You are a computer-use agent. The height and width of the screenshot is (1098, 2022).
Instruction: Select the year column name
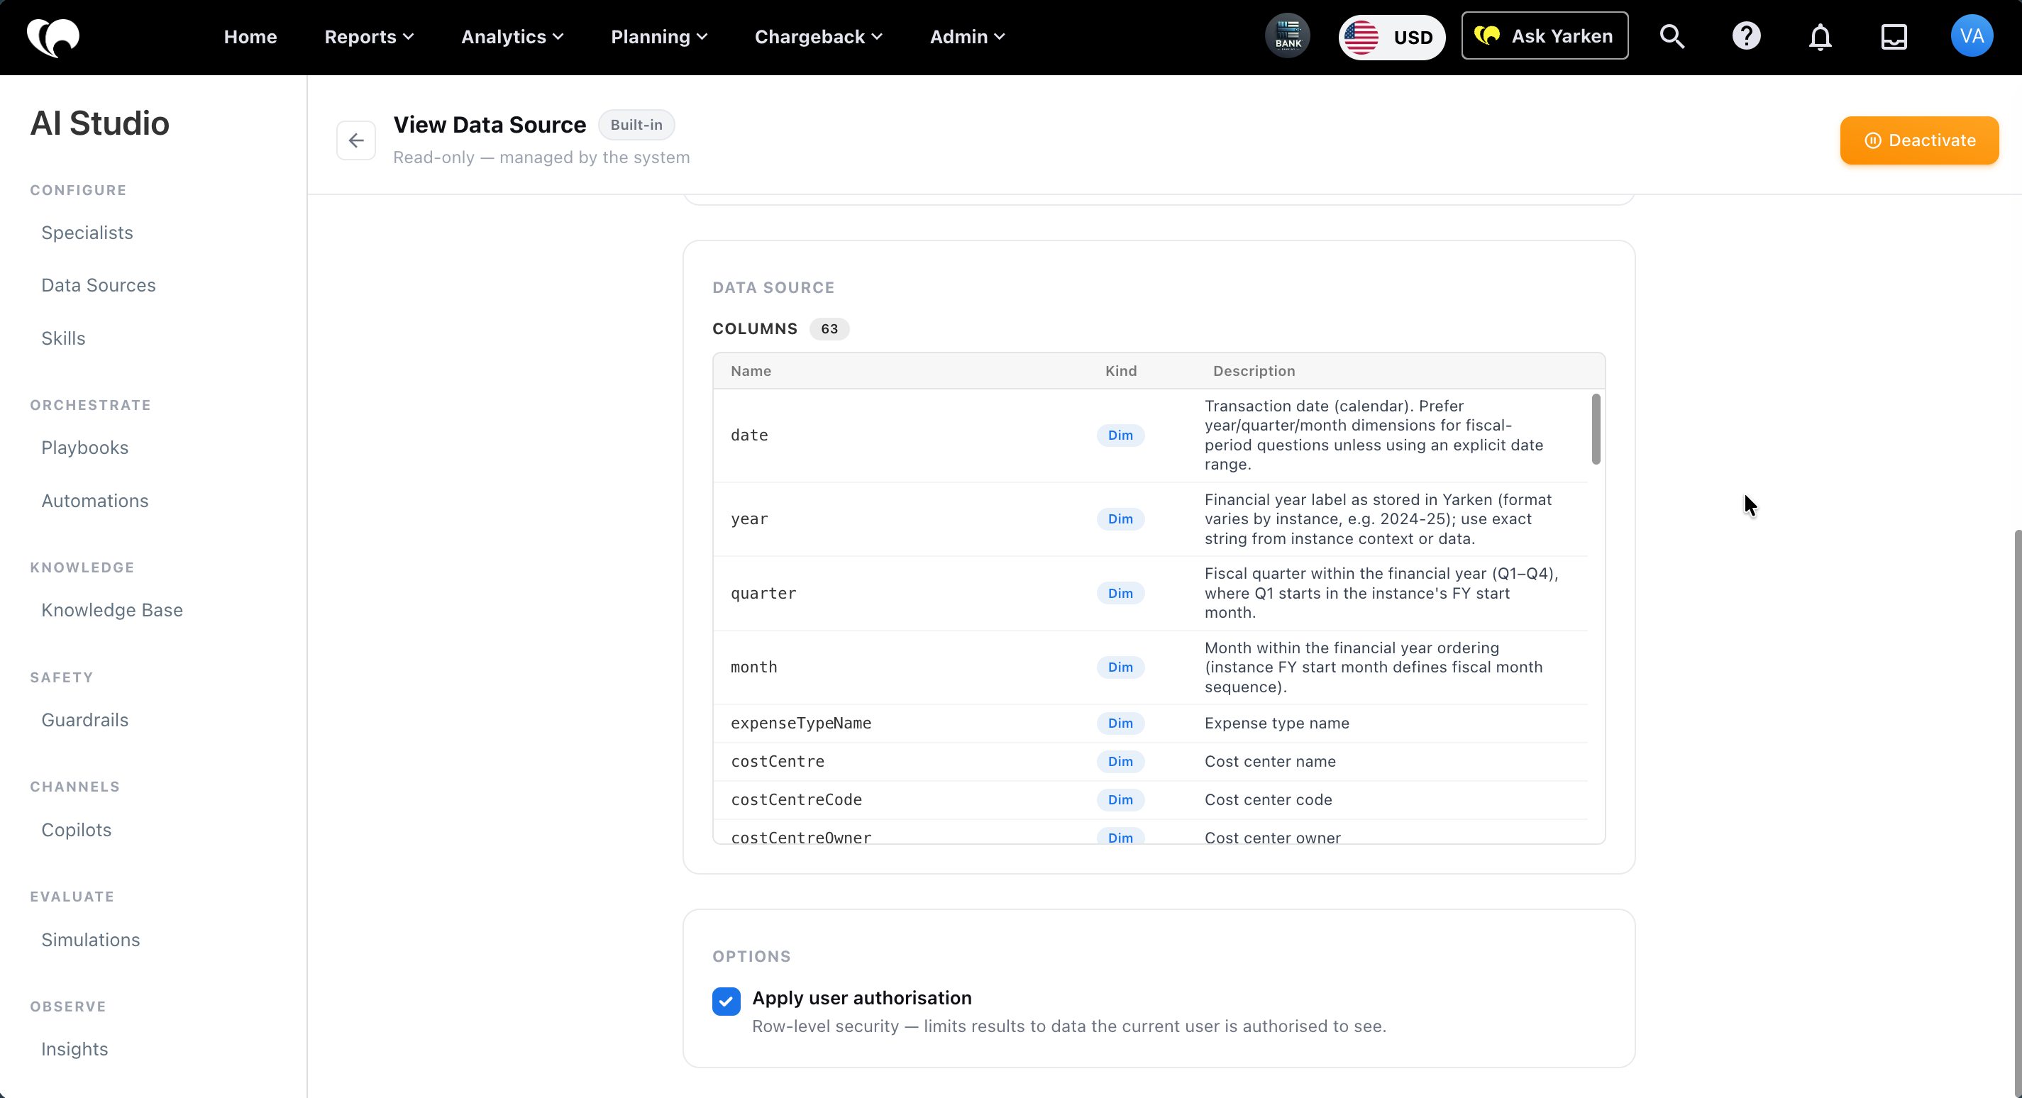pos(748,518)
